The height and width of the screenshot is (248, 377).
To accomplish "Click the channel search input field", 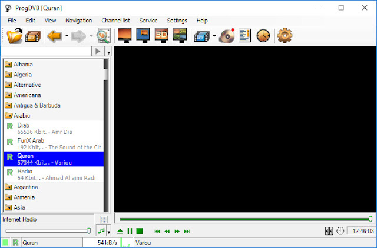I will 46,51.
